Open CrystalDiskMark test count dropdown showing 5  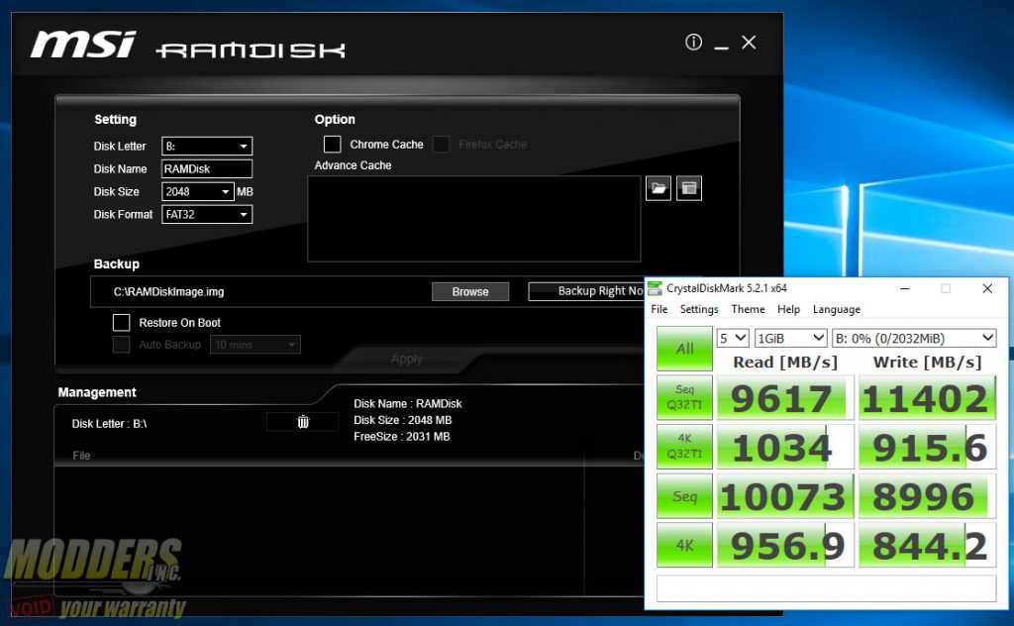tap(733, 338)
